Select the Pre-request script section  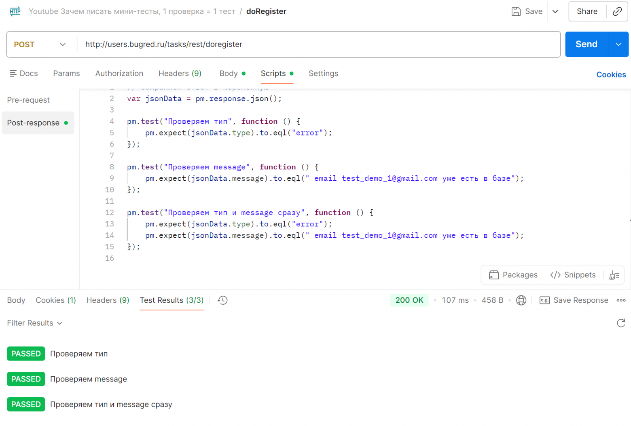(28, 100)
